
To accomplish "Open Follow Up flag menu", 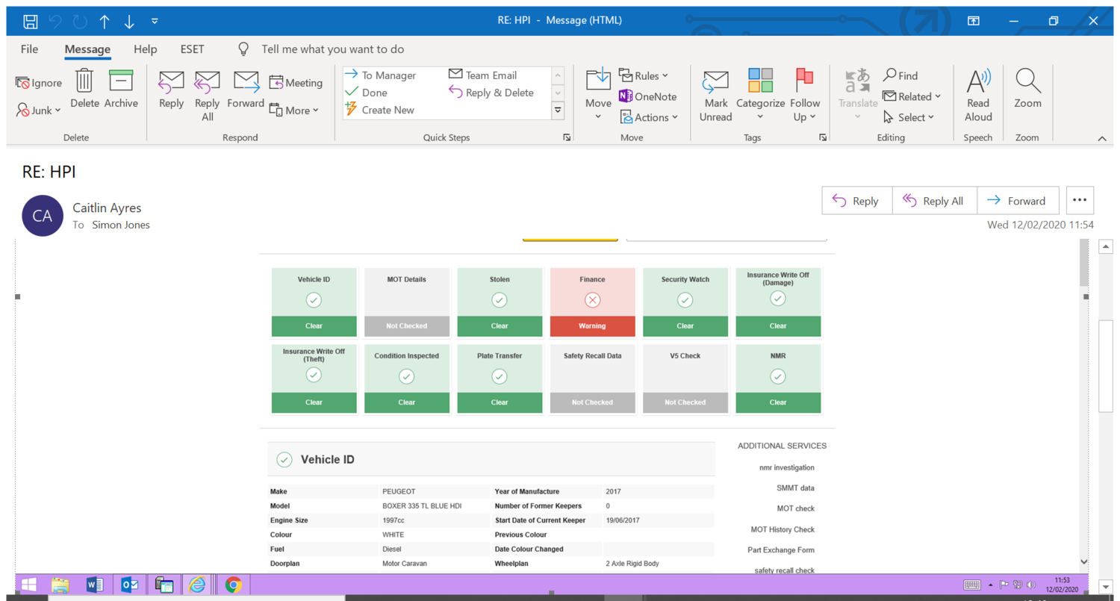I will pos(805,94).
